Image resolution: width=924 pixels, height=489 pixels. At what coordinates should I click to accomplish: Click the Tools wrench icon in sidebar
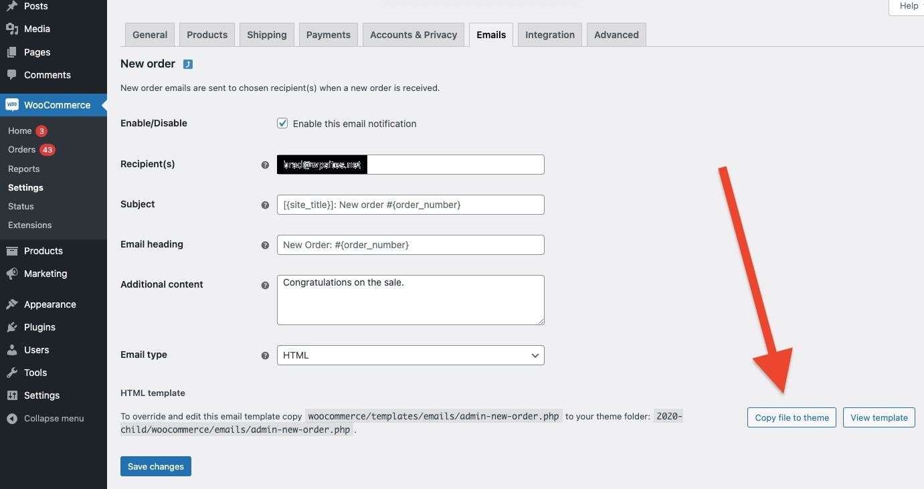coord(13,373)
